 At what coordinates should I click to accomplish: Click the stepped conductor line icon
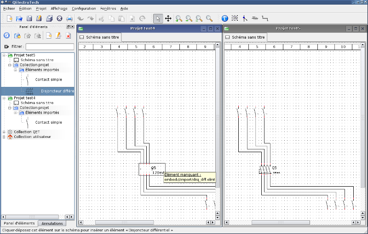[265, 18]
